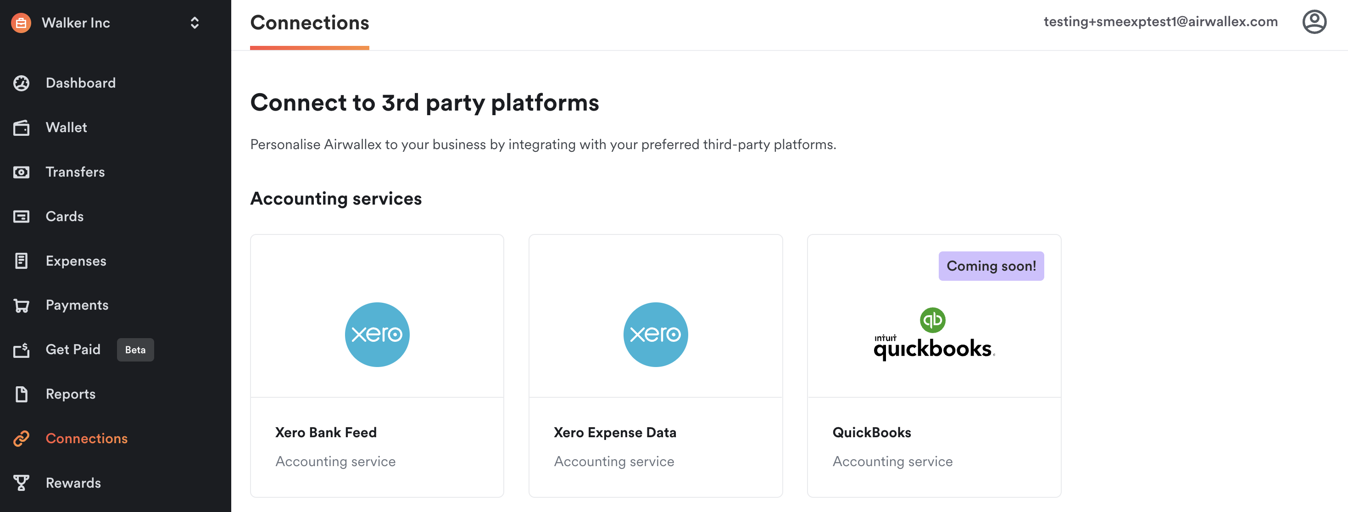Select the Connections tab header
The width and height of the screenshot is (1348, 512).
pos(310,23)
